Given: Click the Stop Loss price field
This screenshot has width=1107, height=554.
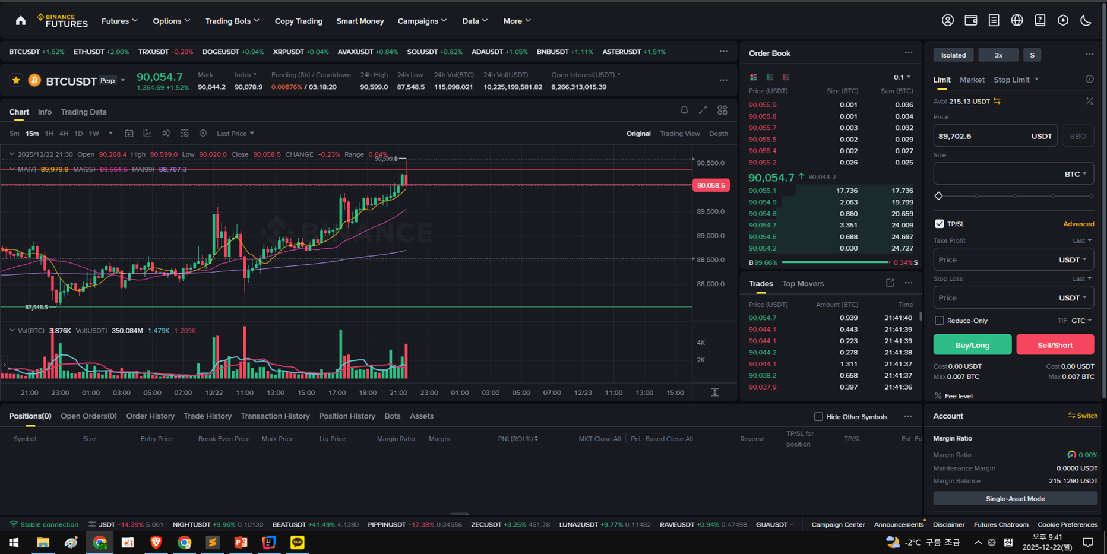Looking at the screenshot, I should pyautogui.click(x=1013, y=297).
